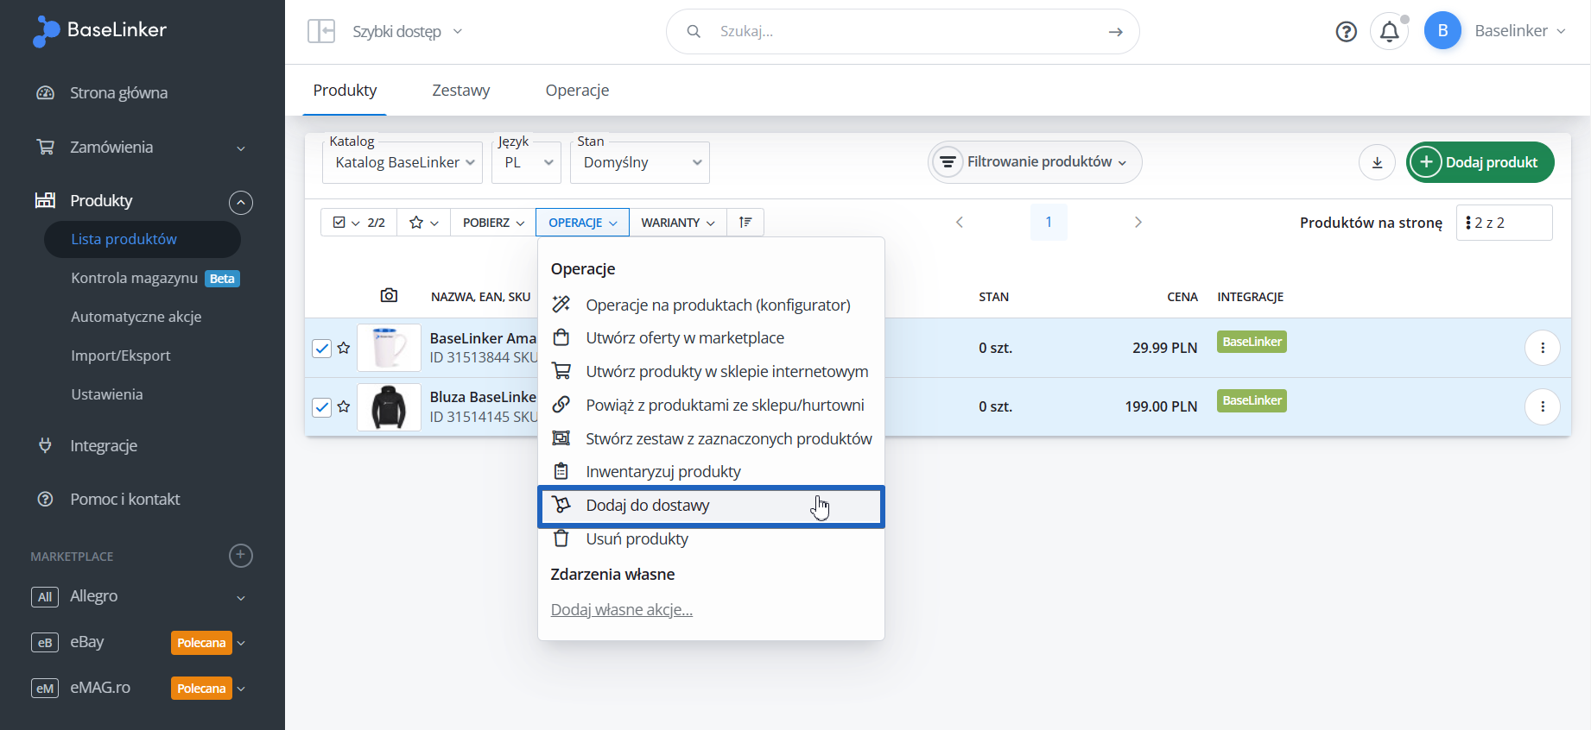Uncheck the BaseLinker Ama product checkbox

tap(321, 348)
